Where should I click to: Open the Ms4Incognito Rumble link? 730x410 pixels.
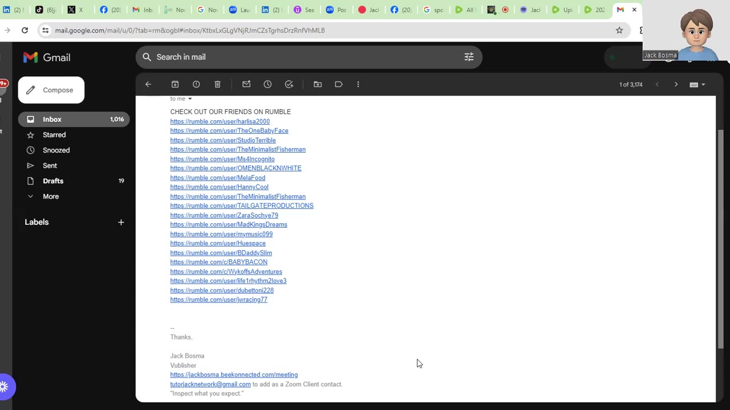click(222, 159)
